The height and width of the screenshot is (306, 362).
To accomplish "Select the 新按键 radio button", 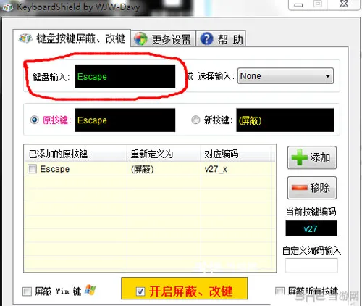I will coord(195,120).
